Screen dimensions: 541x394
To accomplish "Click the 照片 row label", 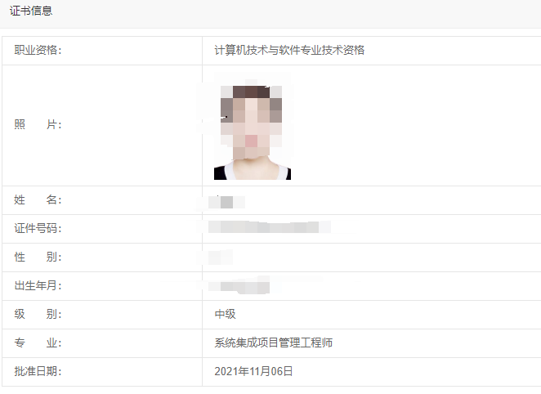I will pos(38,124).
